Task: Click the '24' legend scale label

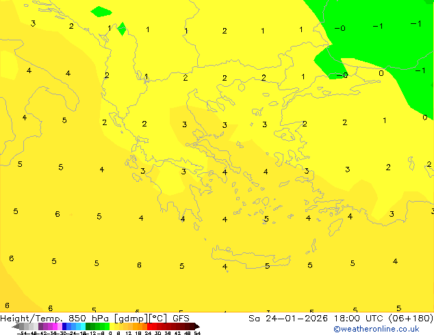Action: click(x=148, y=333)
